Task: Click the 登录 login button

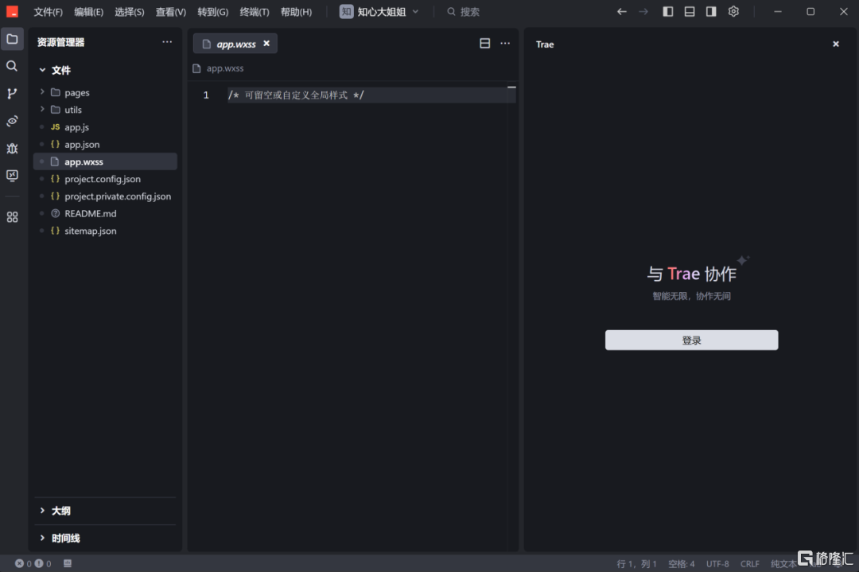Action: pyautogui.click(x=691, y=340)
